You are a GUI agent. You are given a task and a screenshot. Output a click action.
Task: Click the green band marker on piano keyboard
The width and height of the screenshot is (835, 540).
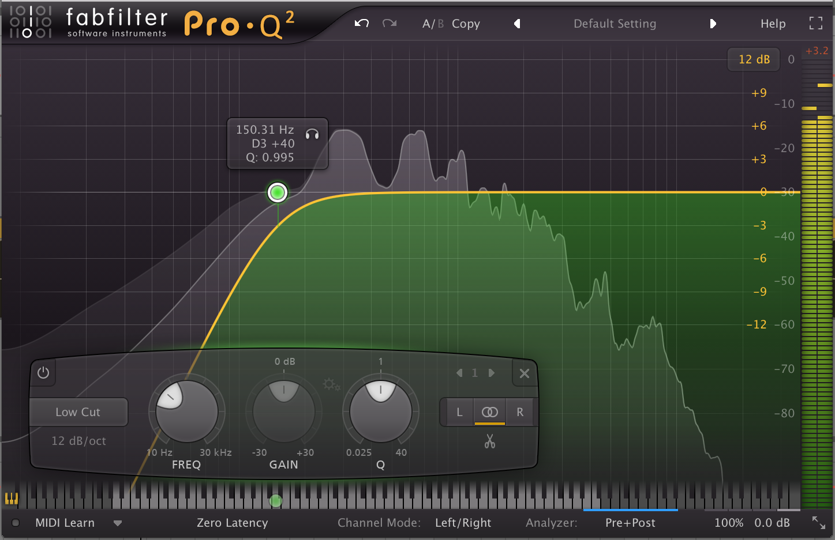pos(276,501)
